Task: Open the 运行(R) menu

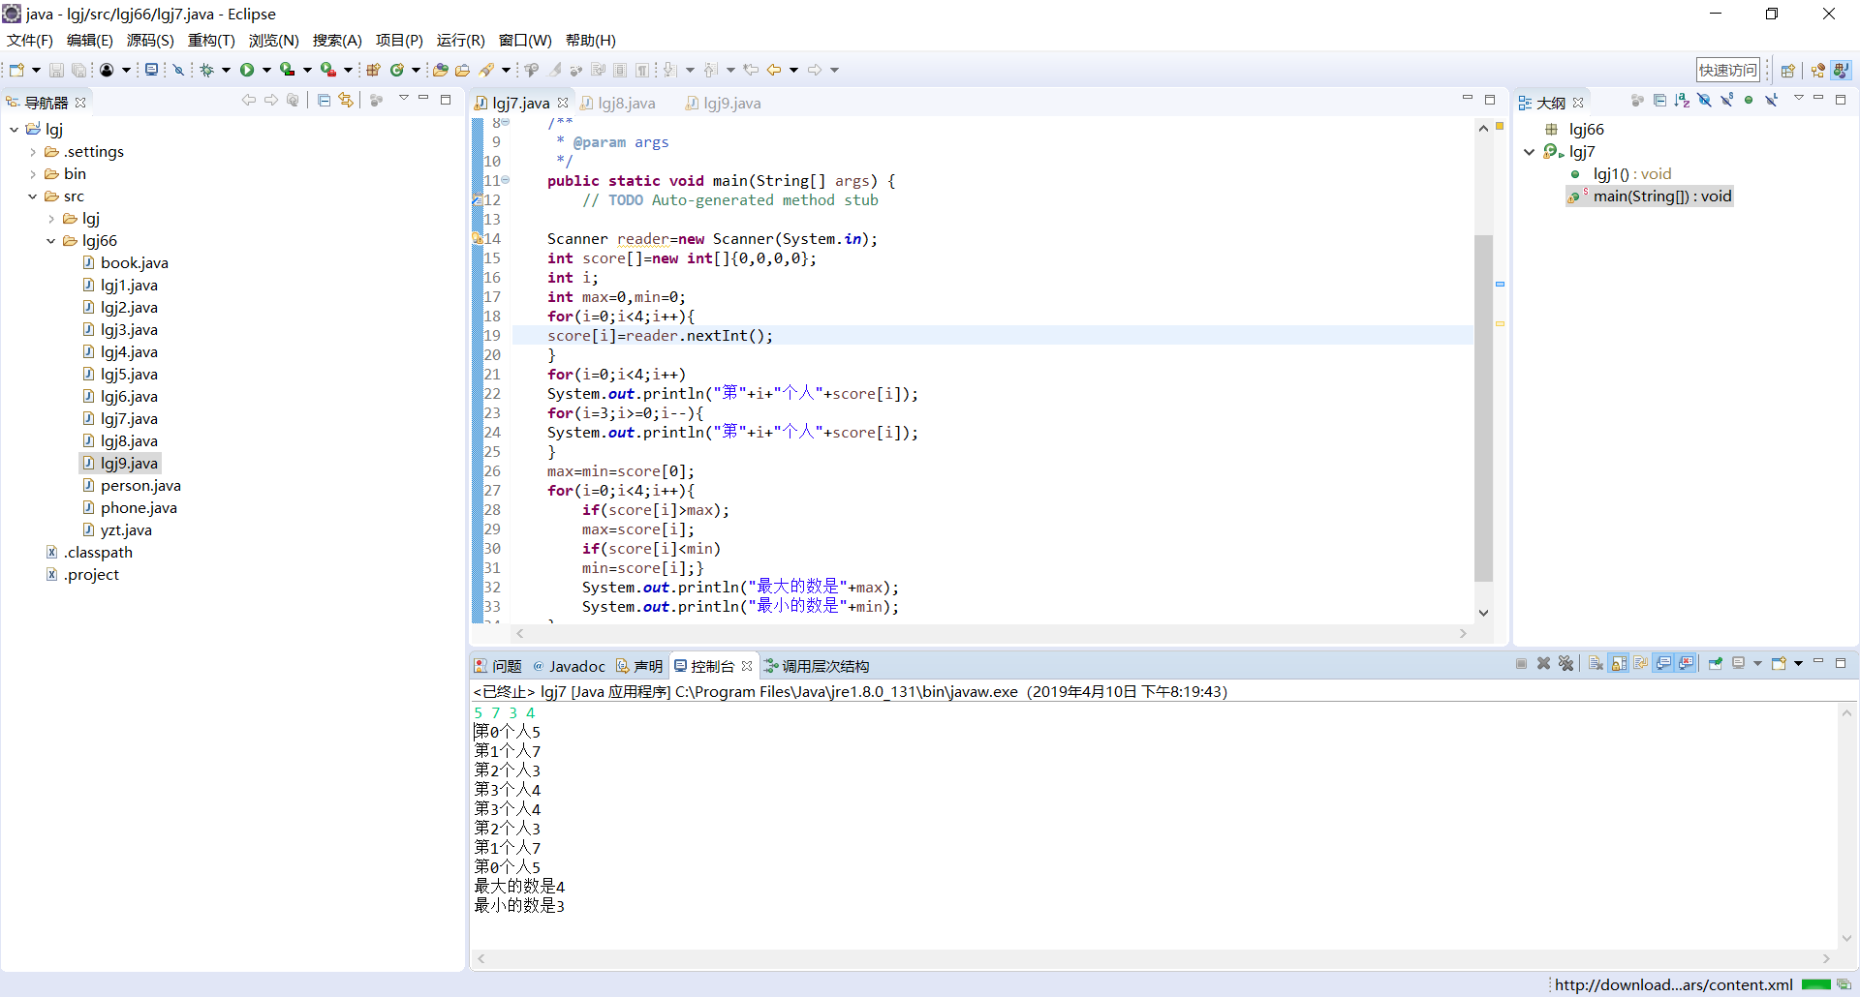Action: [460, 41]
